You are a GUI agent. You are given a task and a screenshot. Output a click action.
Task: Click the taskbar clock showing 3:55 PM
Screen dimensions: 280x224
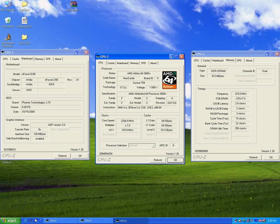tap(272, 221)
